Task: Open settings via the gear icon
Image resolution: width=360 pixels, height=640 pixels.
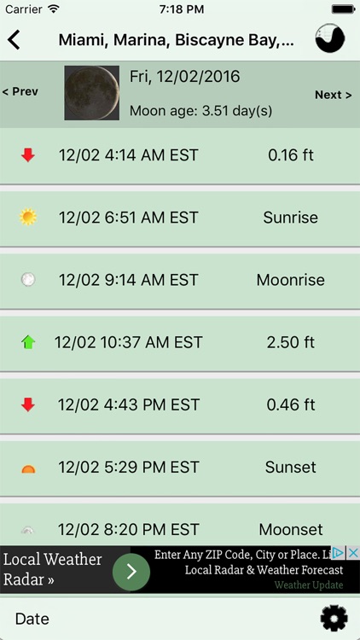Action: 334,619
